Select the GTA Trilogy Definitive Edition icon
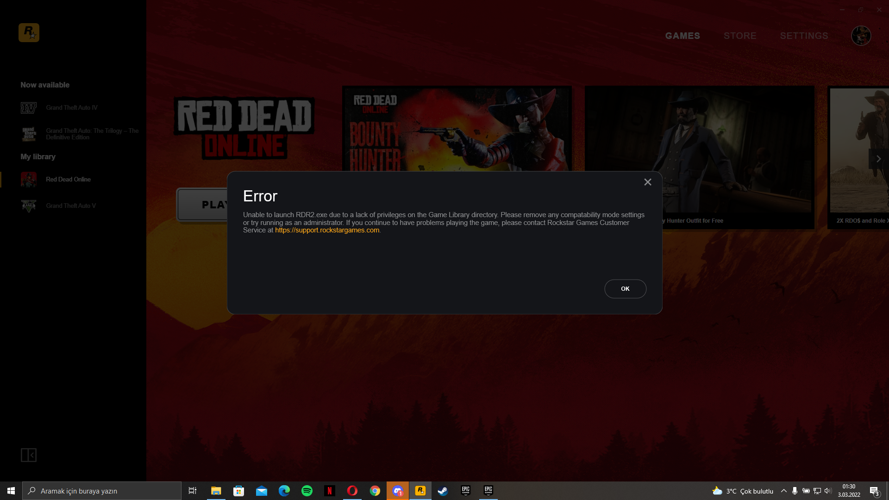889x500 pixels. click(x=29, y=134)
